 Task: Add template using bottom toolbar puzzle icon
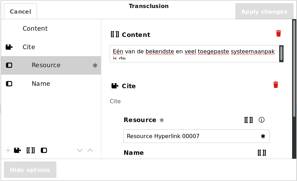coord(17,150)
